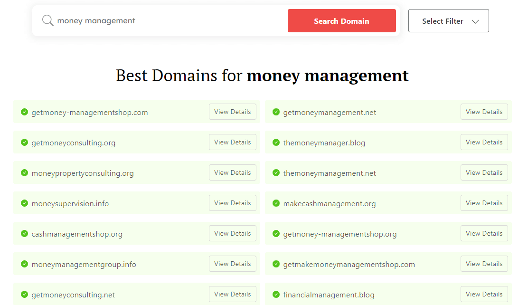View Details for financialmanagement.blog
The width and height of the screenshot is (528, 305).
pos(484,294)
